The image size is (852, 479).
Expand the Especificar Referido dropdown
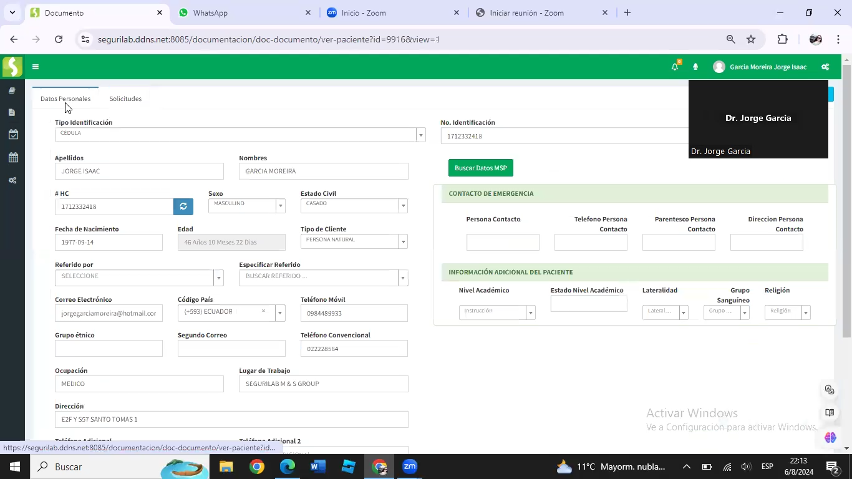tap(404, 278)
